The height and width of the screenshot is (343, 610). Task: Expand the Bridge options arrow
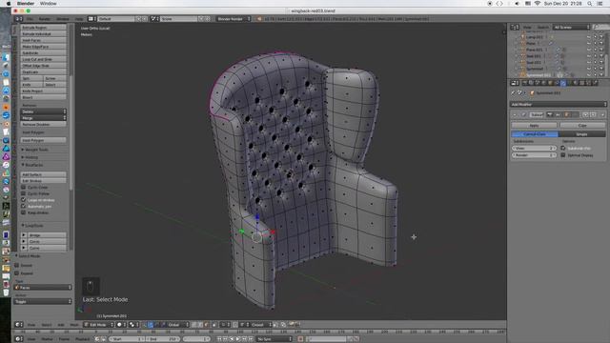24,235
